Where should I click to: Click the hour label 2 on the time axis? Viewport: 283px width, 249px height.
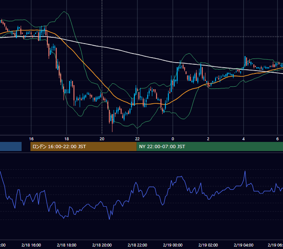point(208,139)
